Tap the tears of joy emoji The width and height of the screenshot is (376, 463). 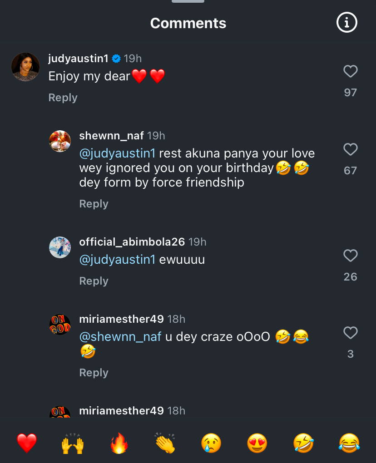click(x=349, y=443)
